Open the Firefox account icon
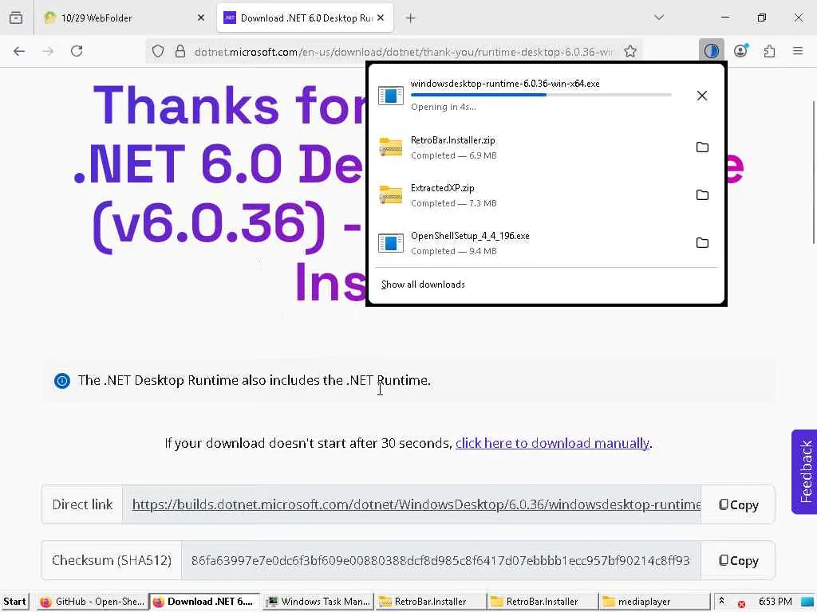The image size is (817, 612). click(x=740, y=51)
